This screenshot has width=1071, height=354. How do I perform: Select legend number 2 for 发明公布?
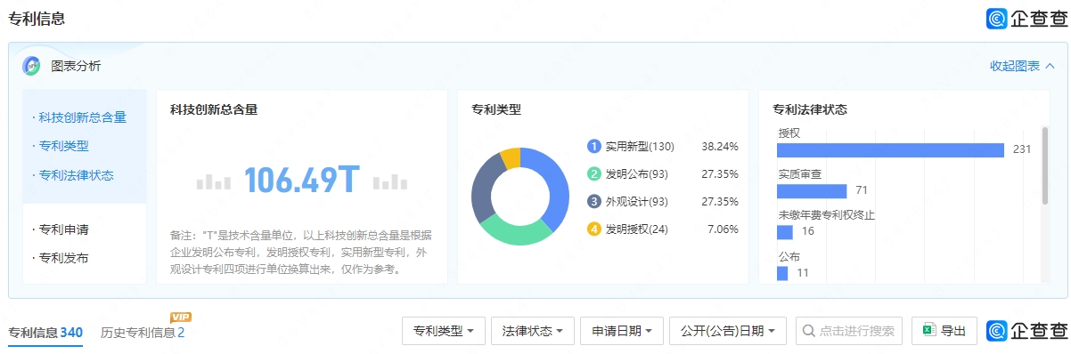click(594, 173)
